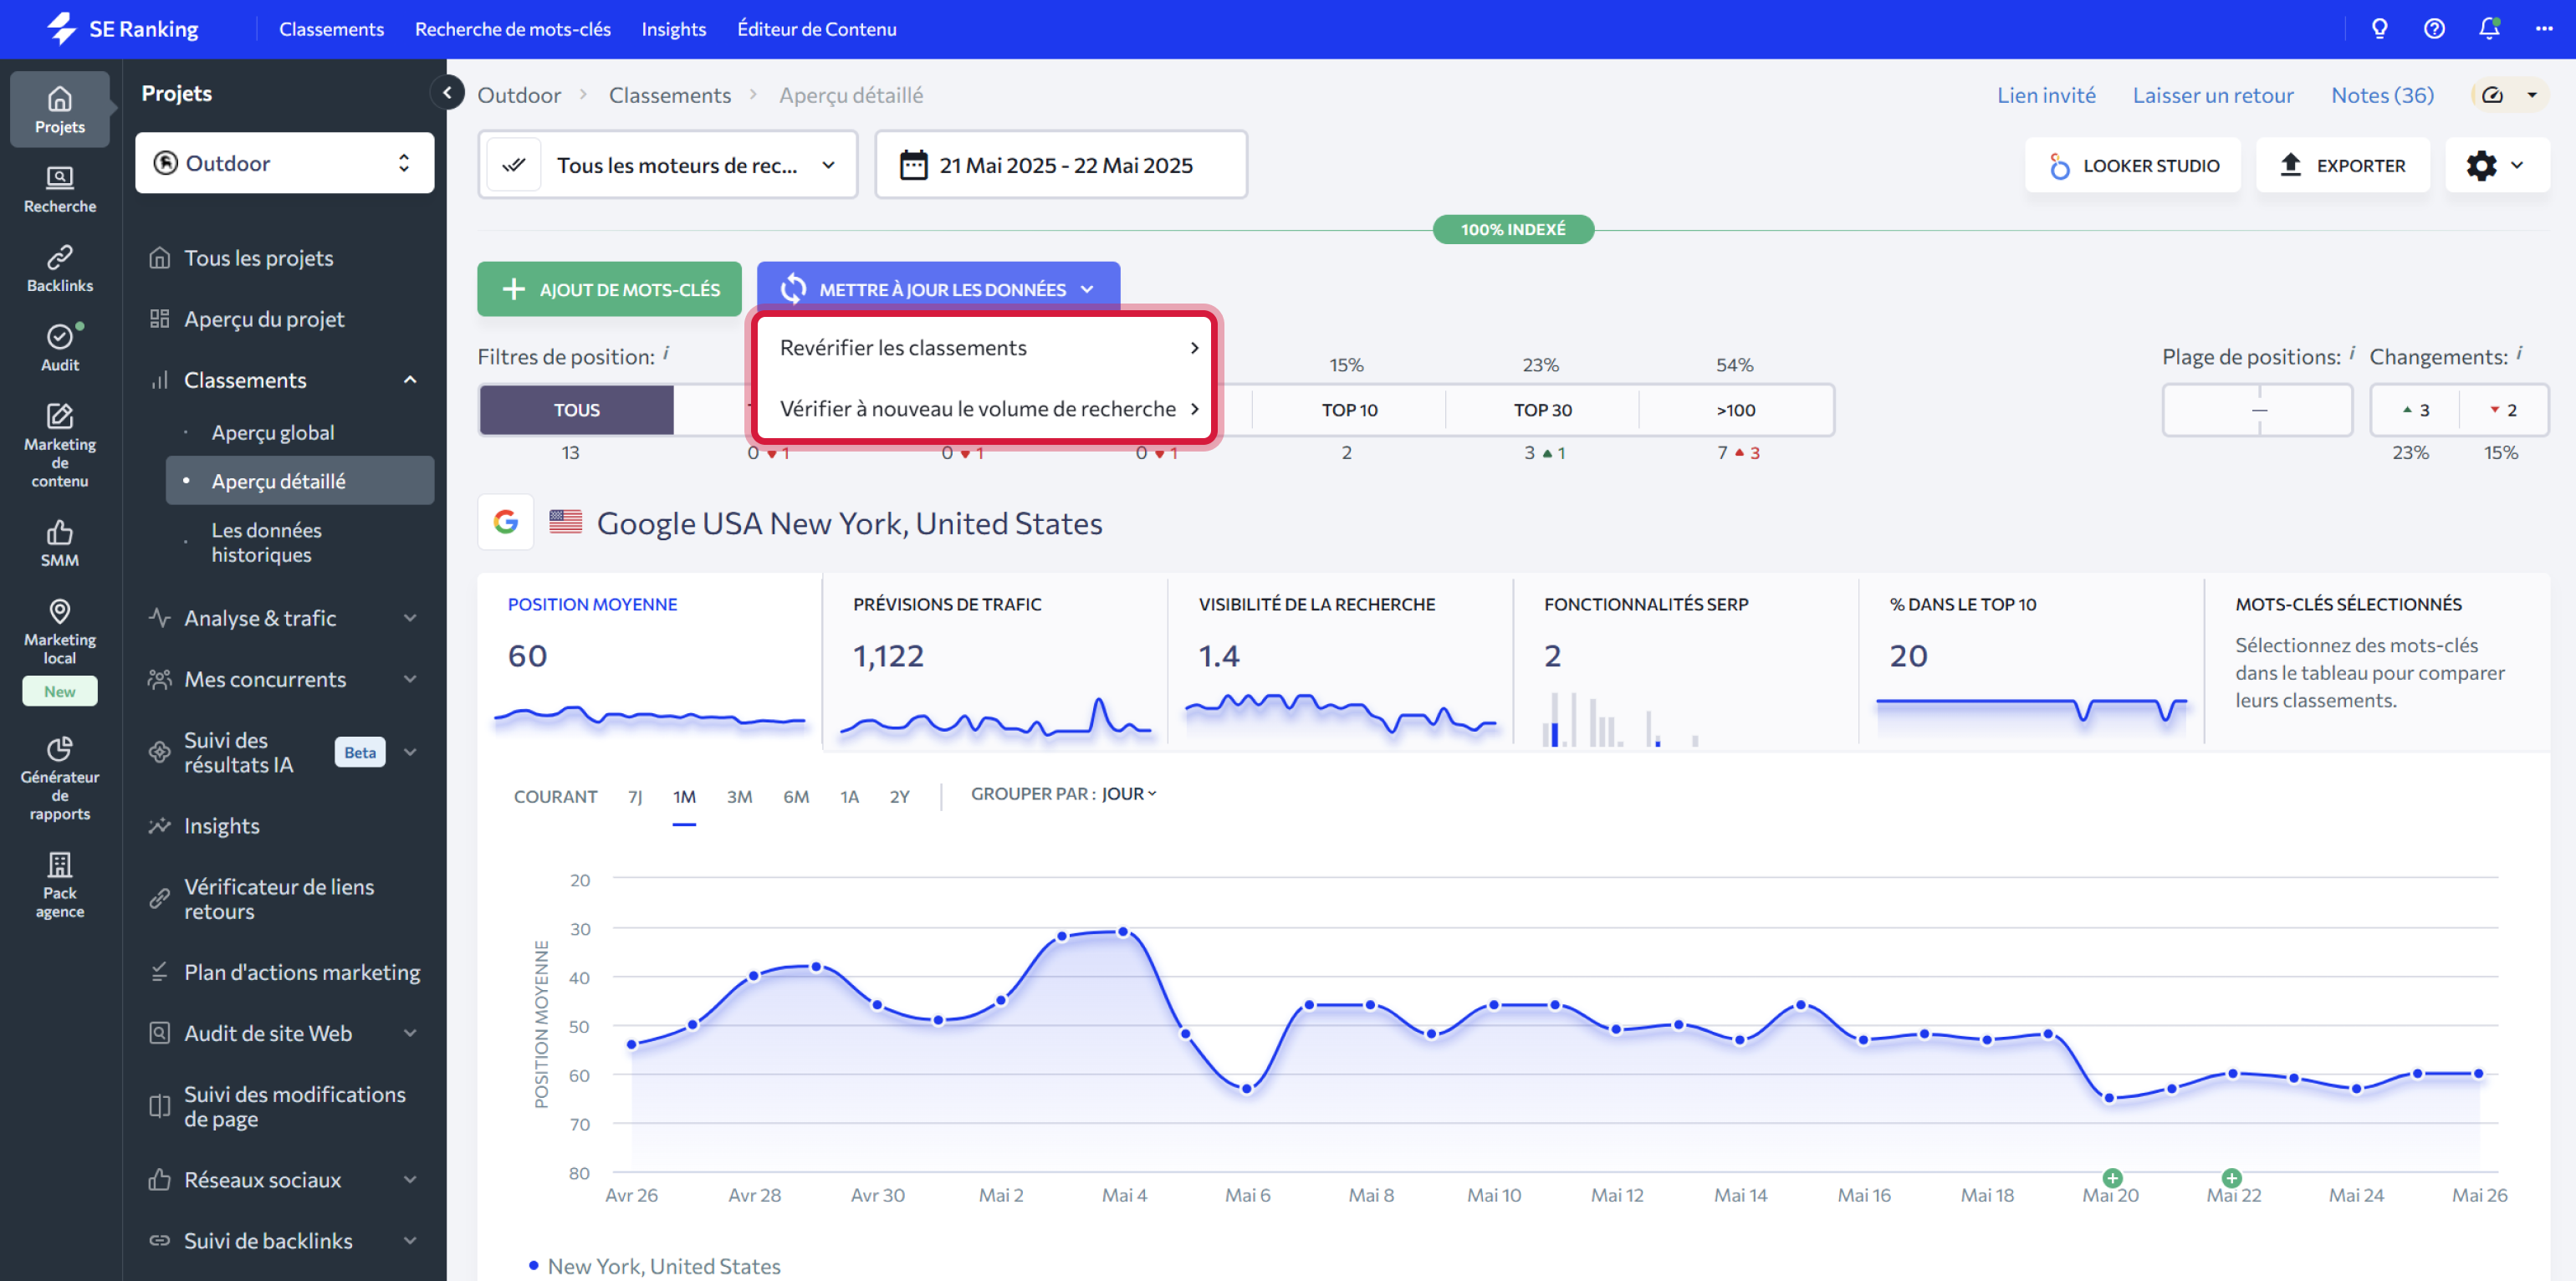Open the settings gear dropdown

point(2497,165)
